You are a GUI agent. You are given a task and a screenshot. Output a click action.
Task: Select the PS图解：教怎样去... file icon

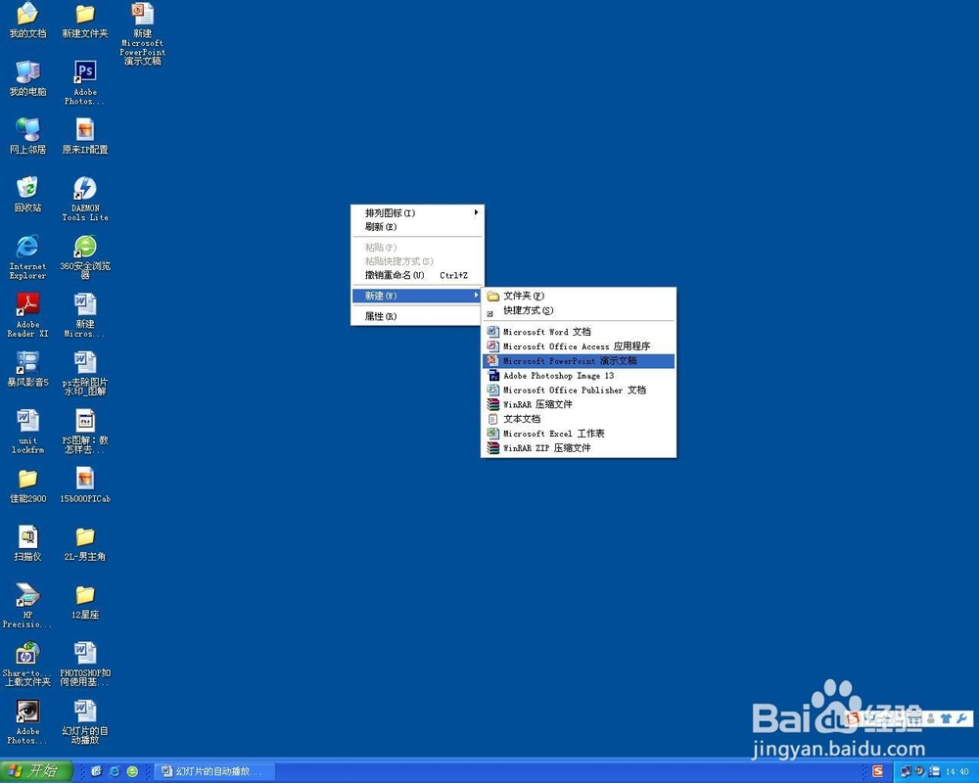pos(85,431)
